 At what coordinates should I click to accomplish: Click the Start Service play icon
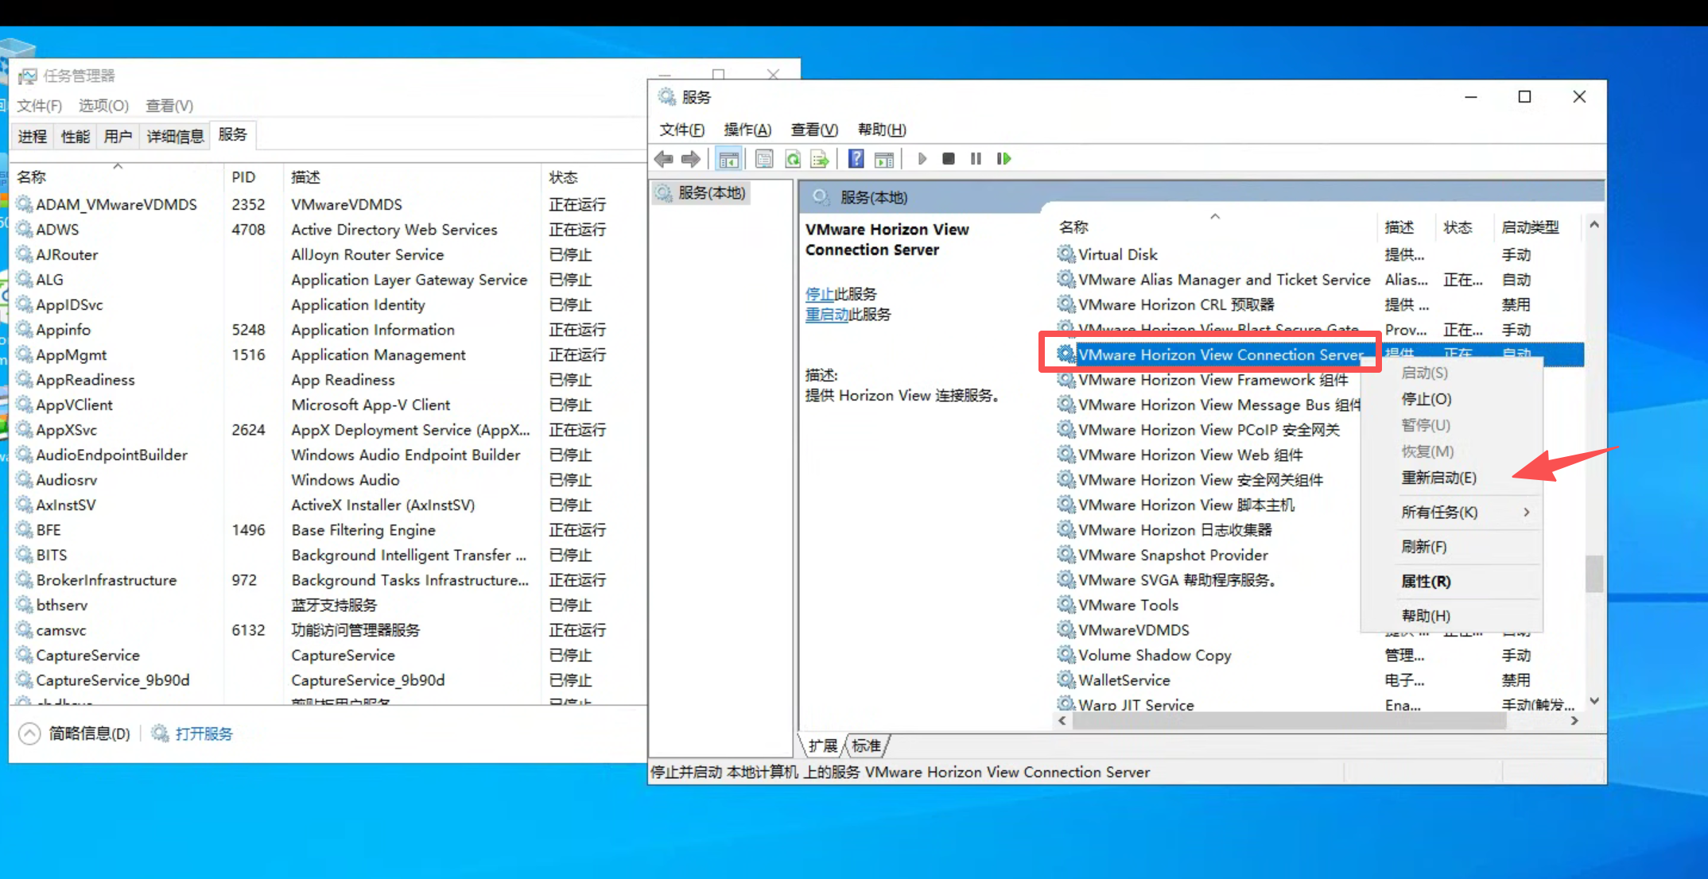click(922, 159)
